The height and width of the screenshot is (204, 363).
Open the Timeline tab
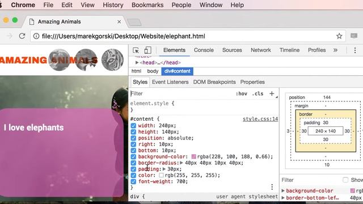289,50
